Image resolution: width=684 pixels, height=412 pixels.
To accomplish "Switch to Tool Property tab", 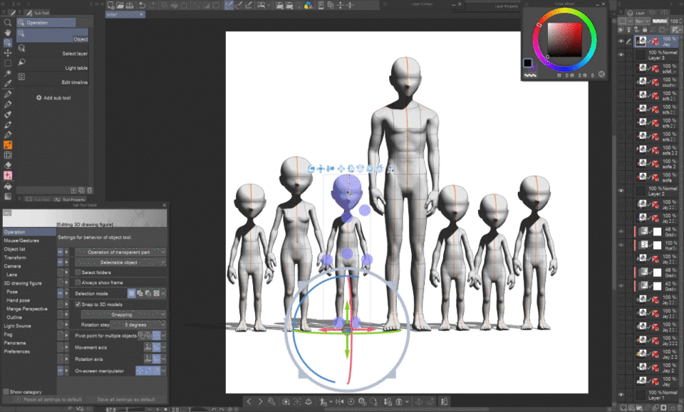I will (70, 199).
